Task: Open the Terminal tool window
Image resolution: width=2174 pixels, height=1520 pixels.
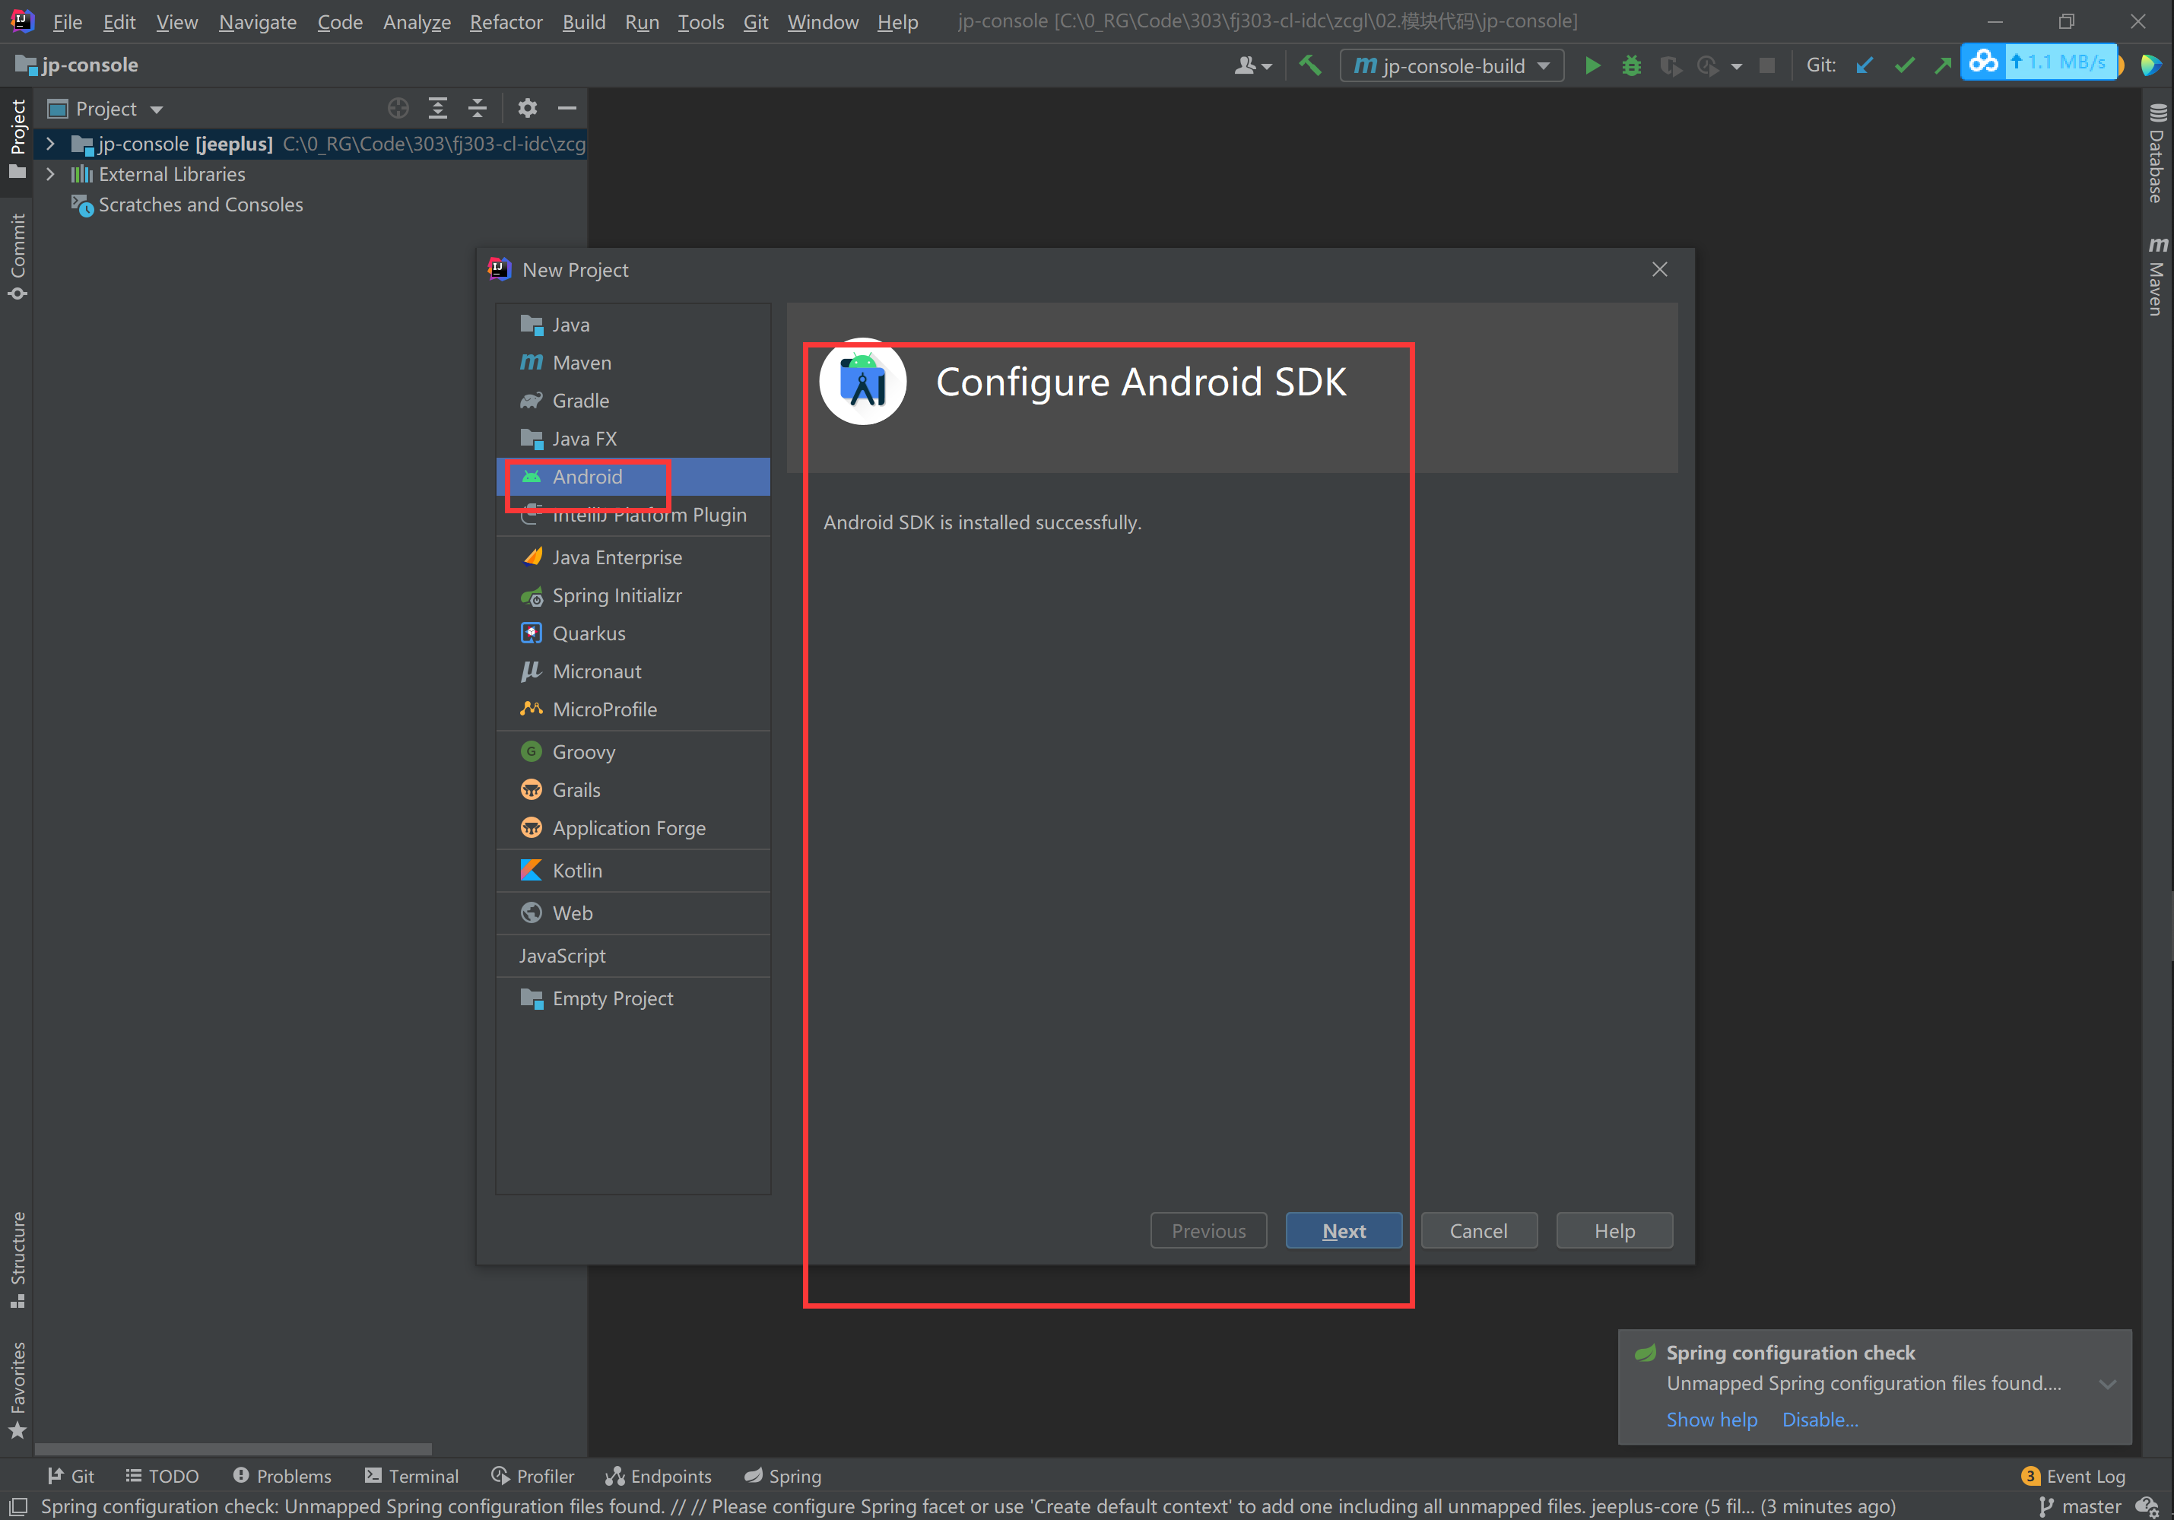Action: click(x=412, y=1475)
